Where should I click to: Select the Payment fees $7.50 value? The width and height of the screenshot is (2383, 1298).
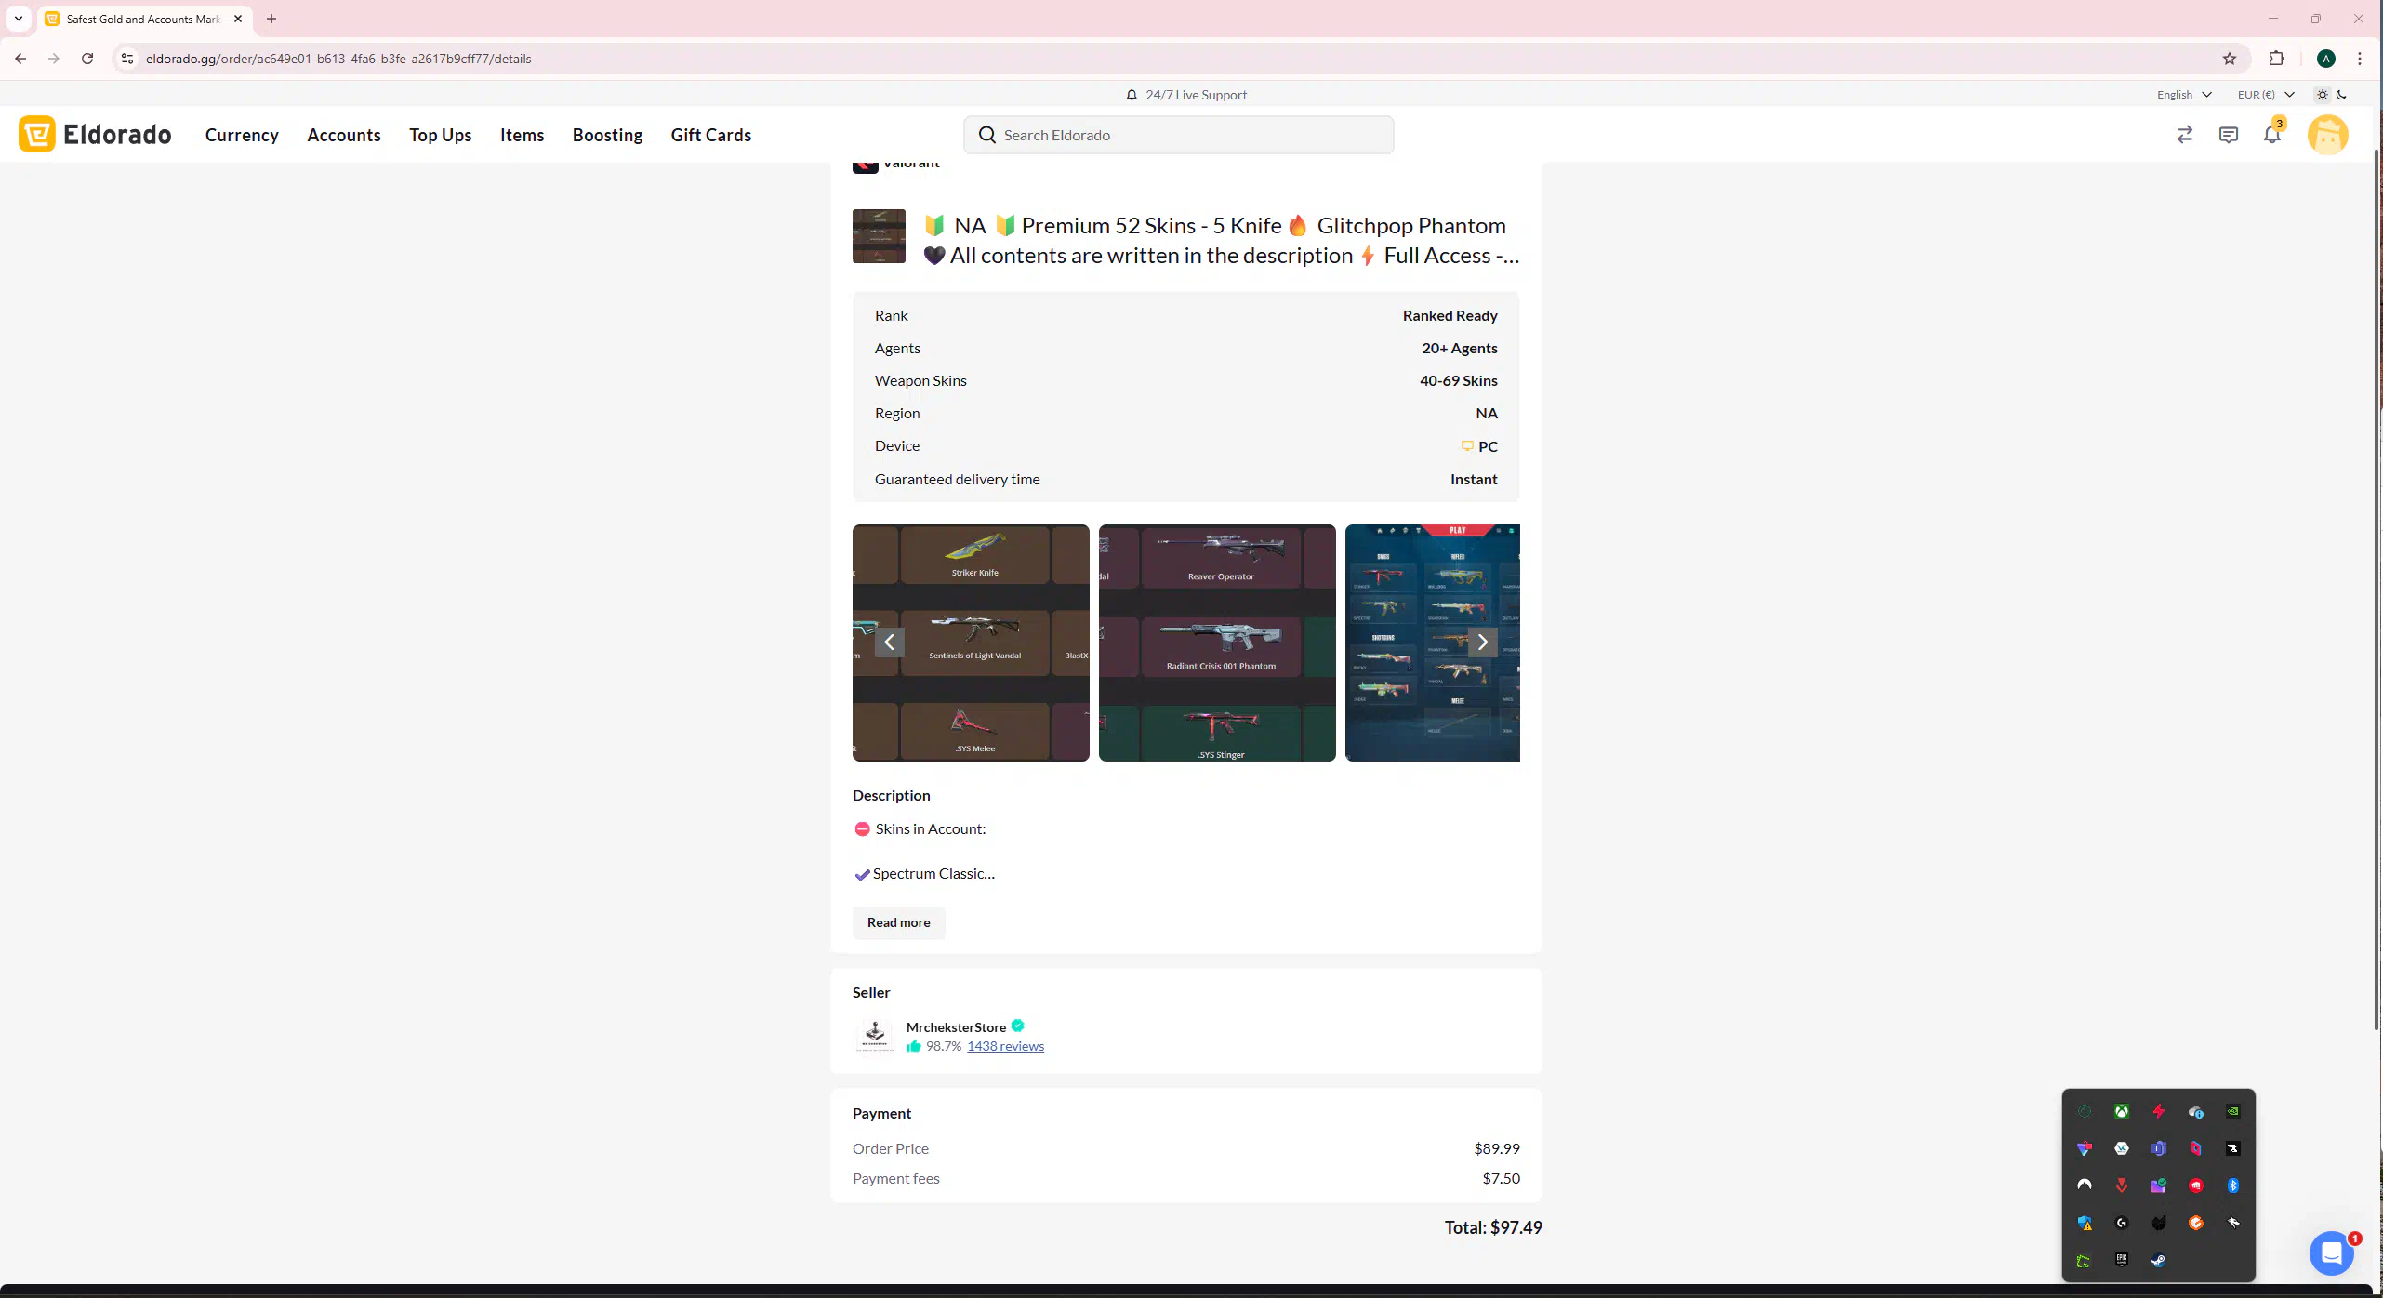coord(1501,1178)
